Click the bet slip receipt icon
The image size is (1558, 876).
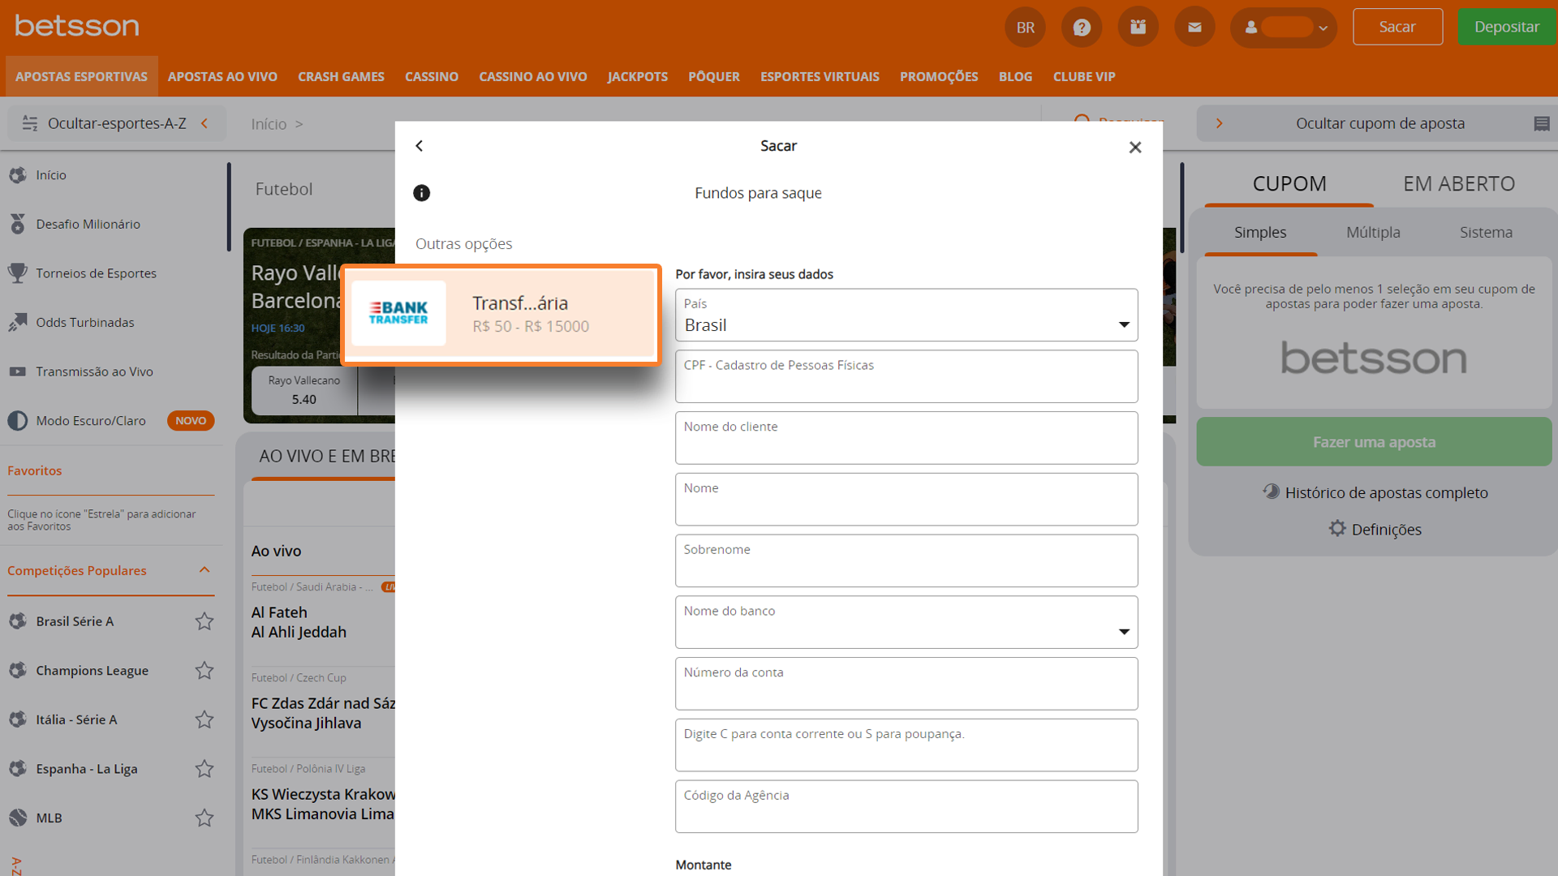point(1542,123)
